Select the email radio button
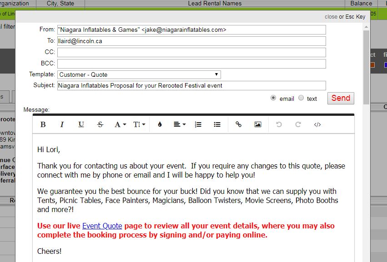Viewport: 387px width, 262px height. [x=273, y=98]
